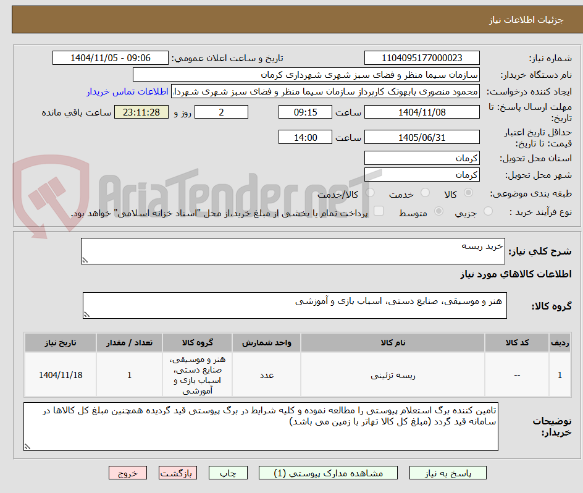Click the price validity date 1405/06/31
Image resolution: width=583 pixels, height=493 pixels.
[x=422, y=137]
